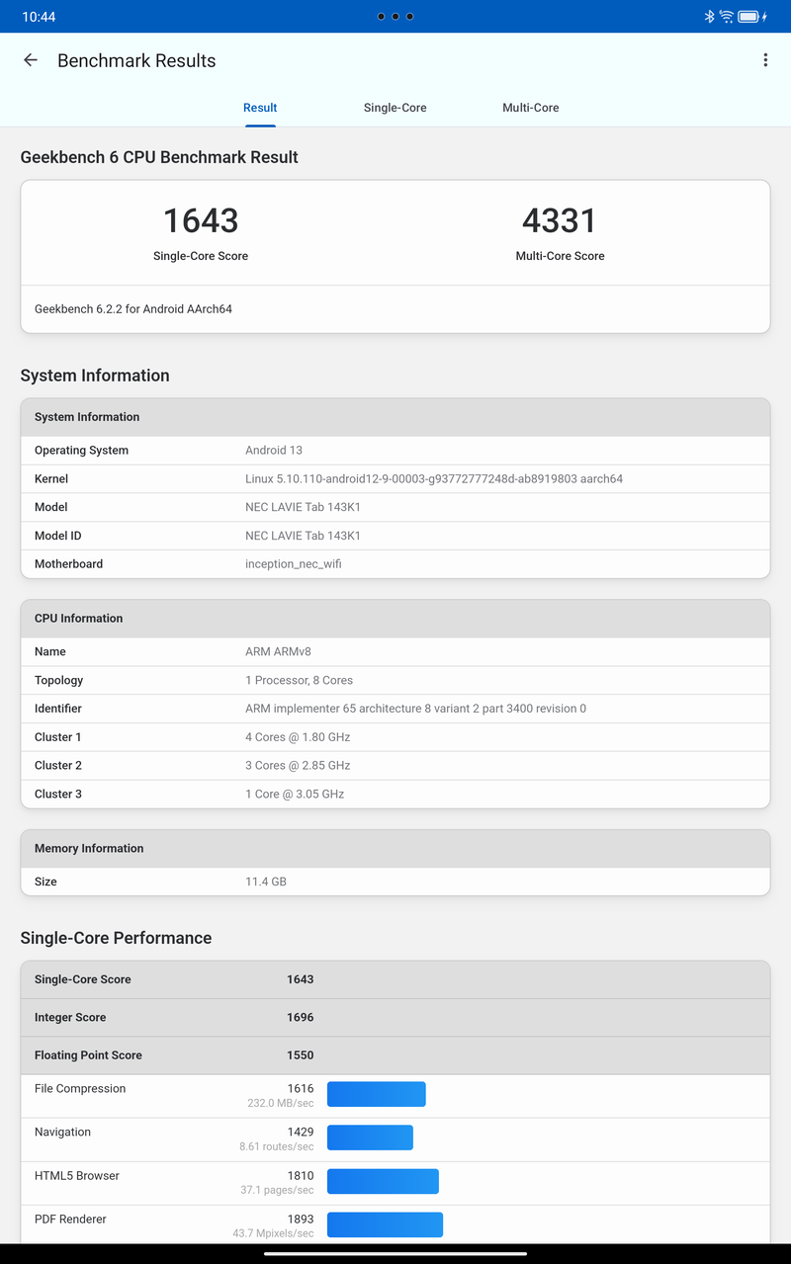Click the File Compression score bar
Image resolution: width=791 pixels, height=1264 pixels.
(376, 1094)
